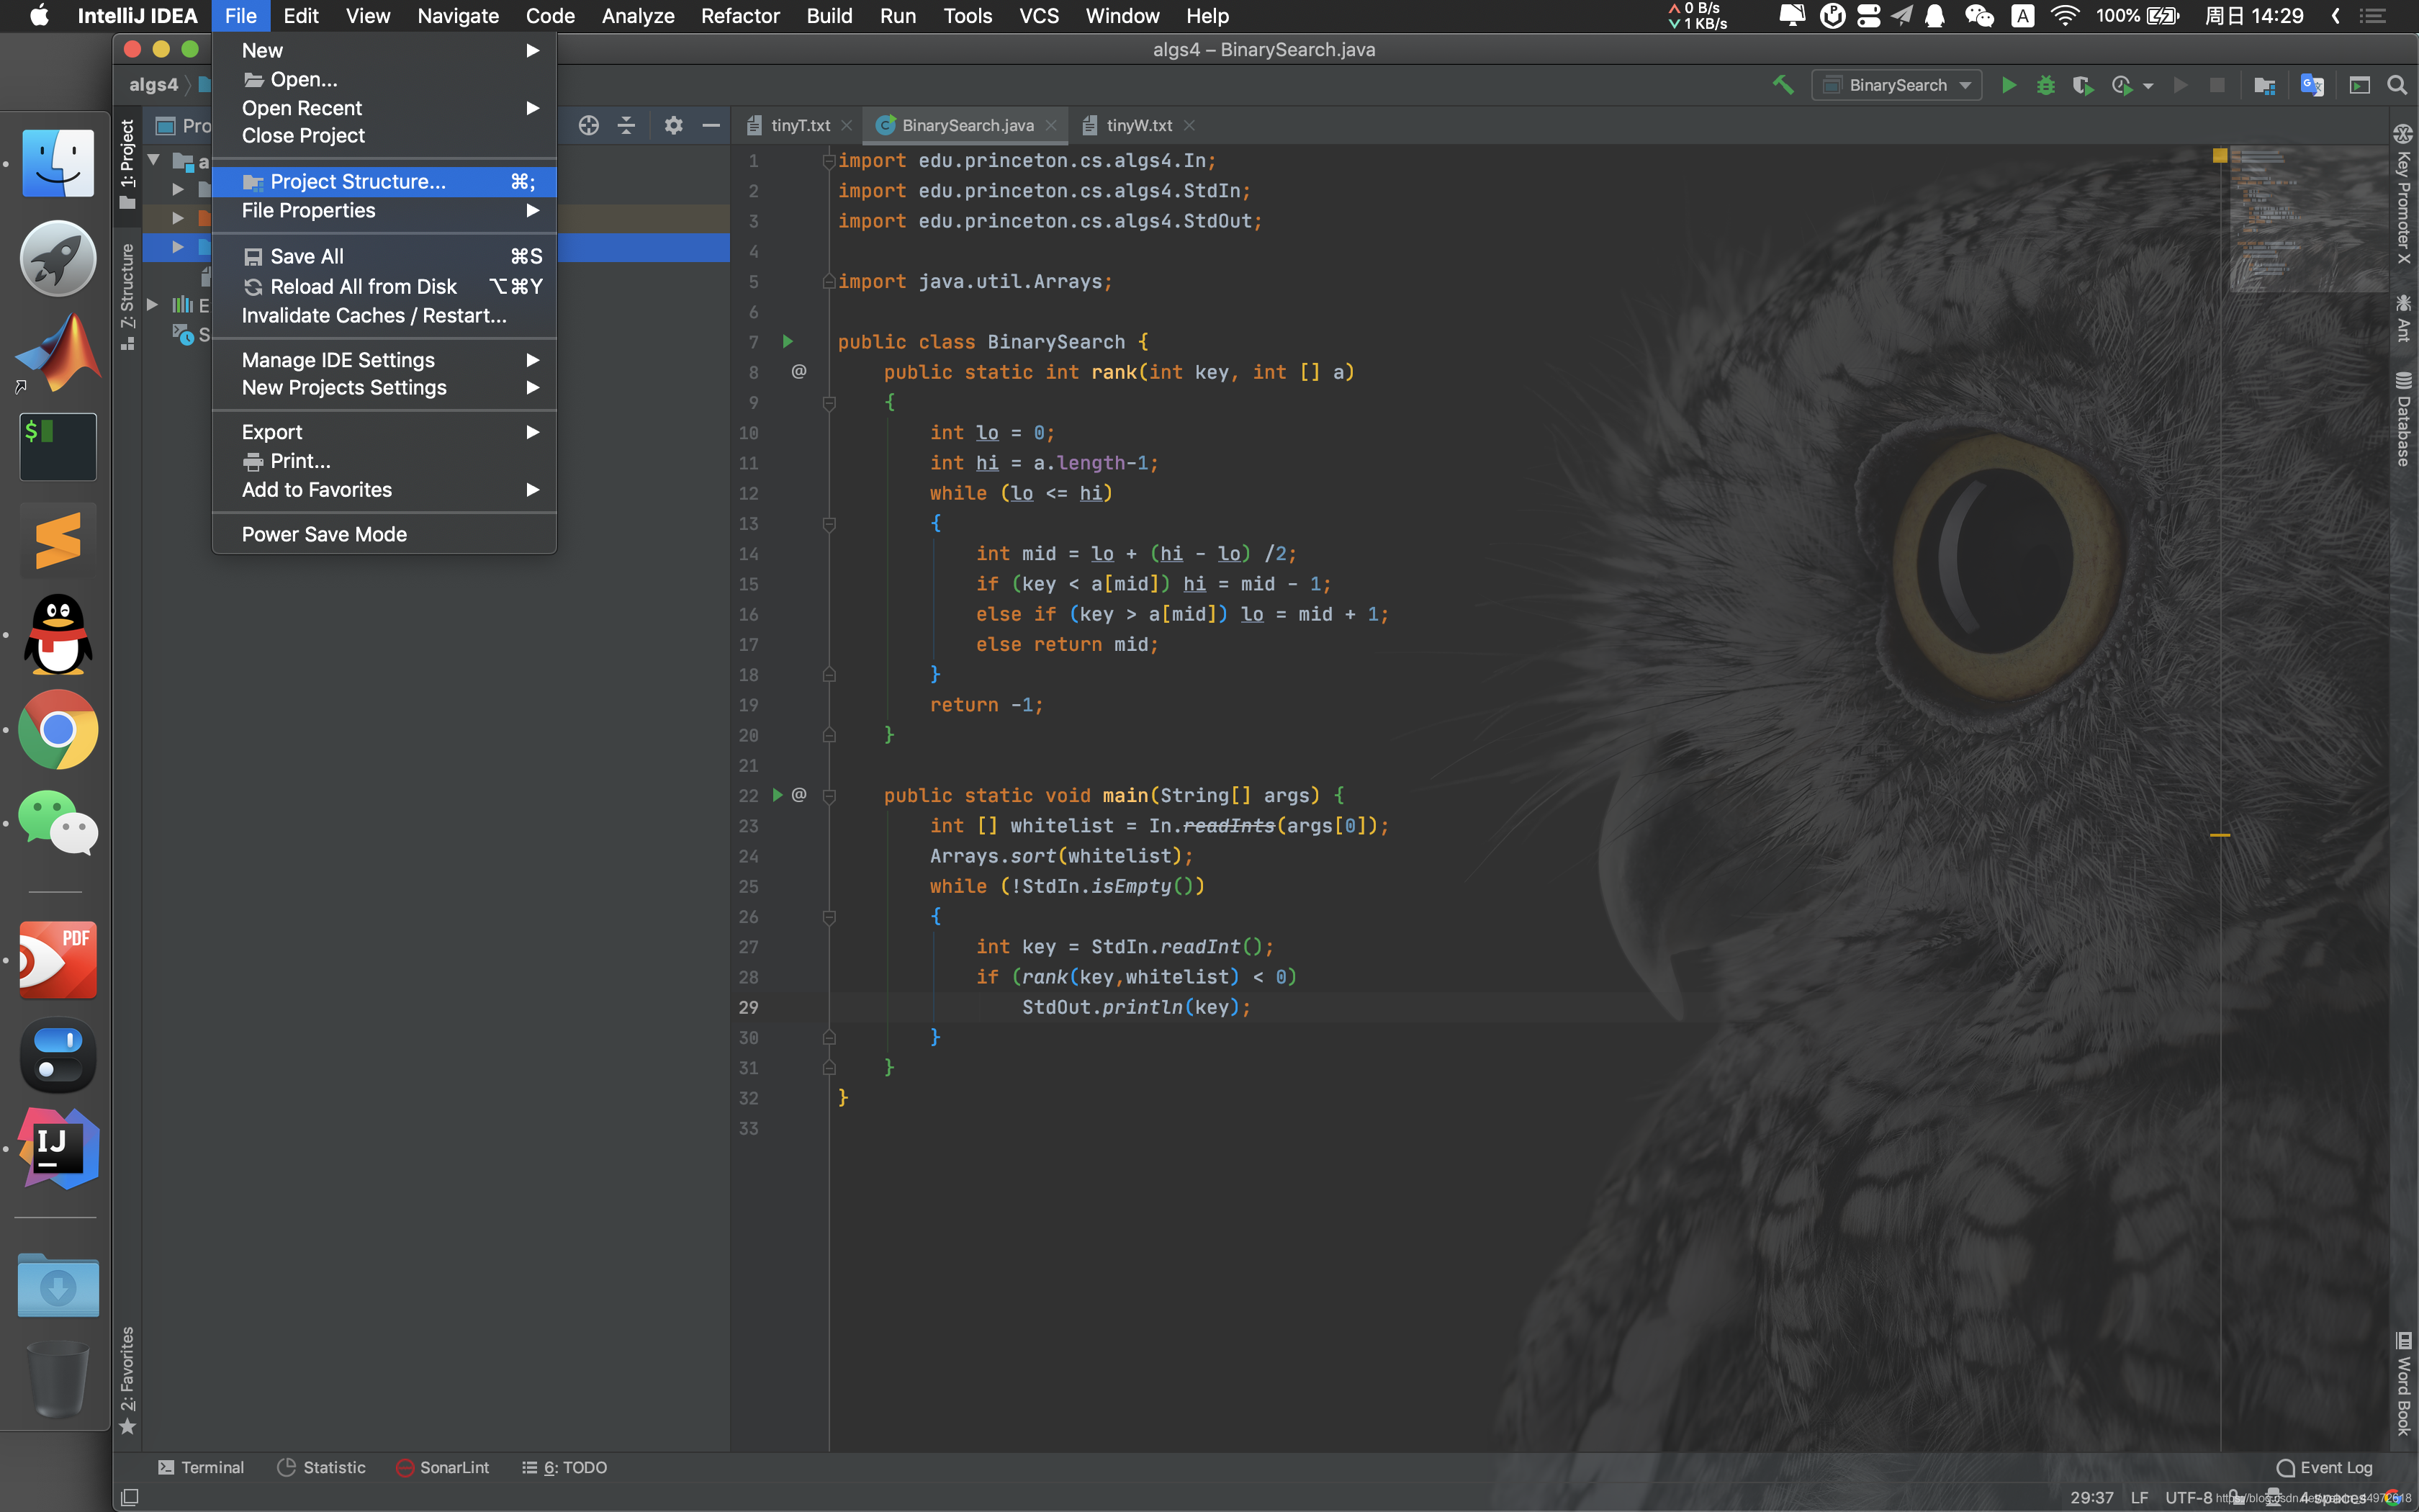Choose Close Project
This screenshot has height=1512, width=2419.
click(384, 135)
